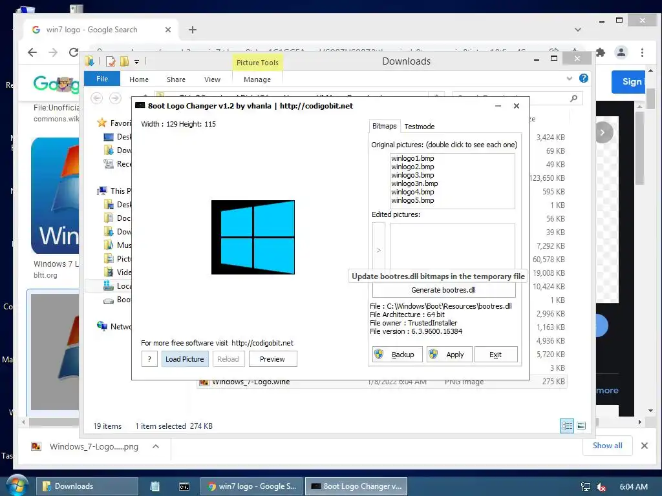Screen dimensions: 662x496
Task: Switch Explorer to large icons view
Action: click(x=581, y=426)
